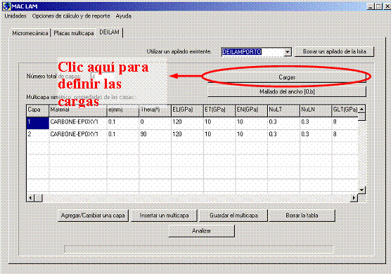Click the NuLN column header

(x=316, y=110)
